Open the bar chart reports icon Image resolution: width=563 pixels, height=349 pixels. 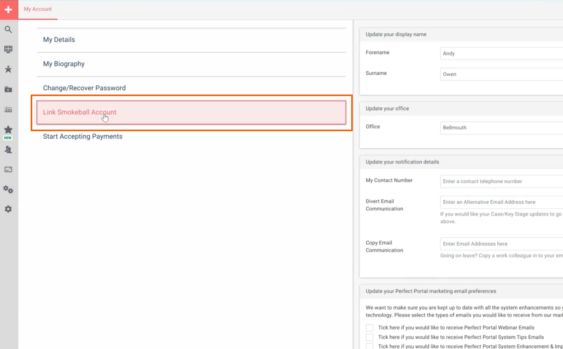click(8, 110)
